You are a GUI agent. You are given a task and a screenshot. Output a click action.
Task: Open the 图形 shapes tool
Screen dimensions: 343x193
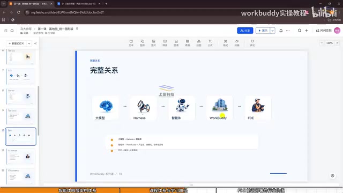[x=142, y=43]
